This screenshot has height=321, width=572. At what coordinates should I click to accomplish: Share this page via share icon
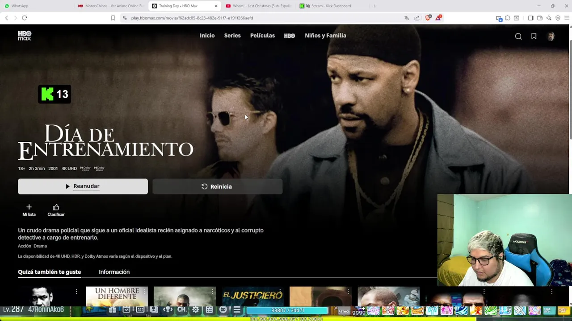click(417, 18)
